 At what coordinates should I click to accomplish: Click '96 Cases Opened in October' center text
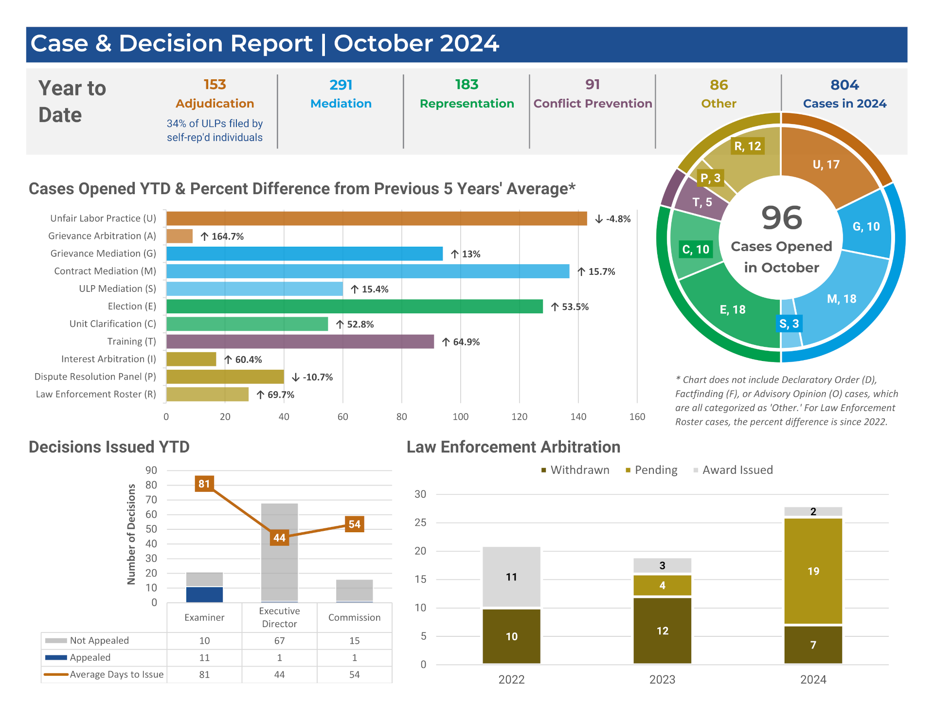click(781, 238)
